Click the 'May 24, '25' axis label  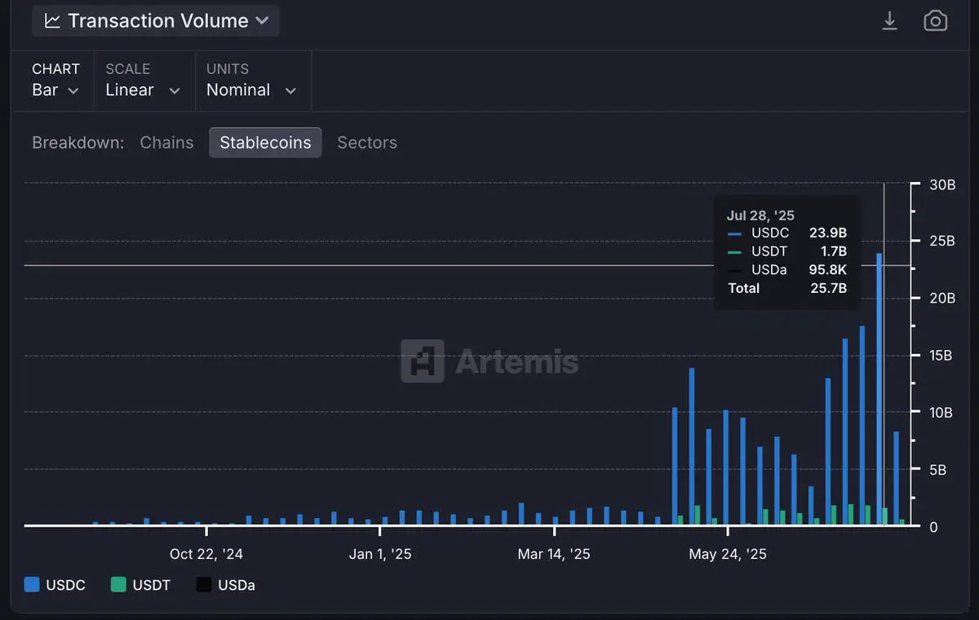tap(728, 554)
